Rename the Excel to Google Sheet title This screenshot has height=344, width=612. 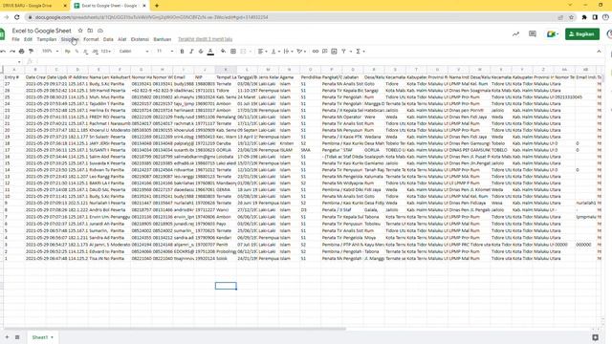42,31
